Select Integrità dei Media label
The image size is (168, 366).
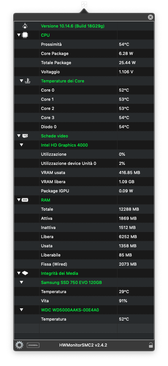click(x=60, y=273)
